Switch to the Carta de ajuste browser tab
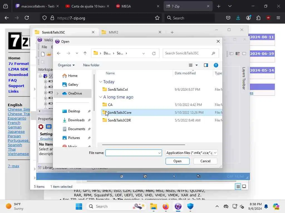This screenshot has width=285, height=213. tap(88, 6)
